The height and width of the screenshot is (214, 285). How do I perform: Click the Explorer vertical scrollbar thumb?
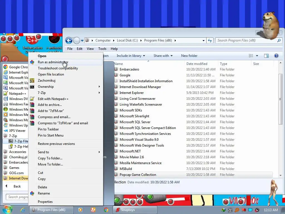point(280,99)
